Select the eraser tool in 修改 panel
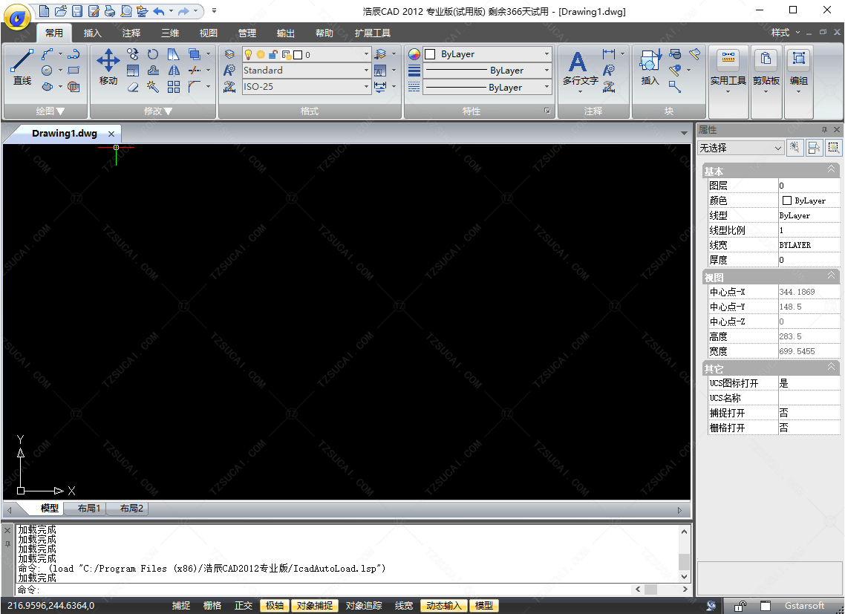Image resolution: width=845 pixels, height=614 pixels. coord(133,86)
